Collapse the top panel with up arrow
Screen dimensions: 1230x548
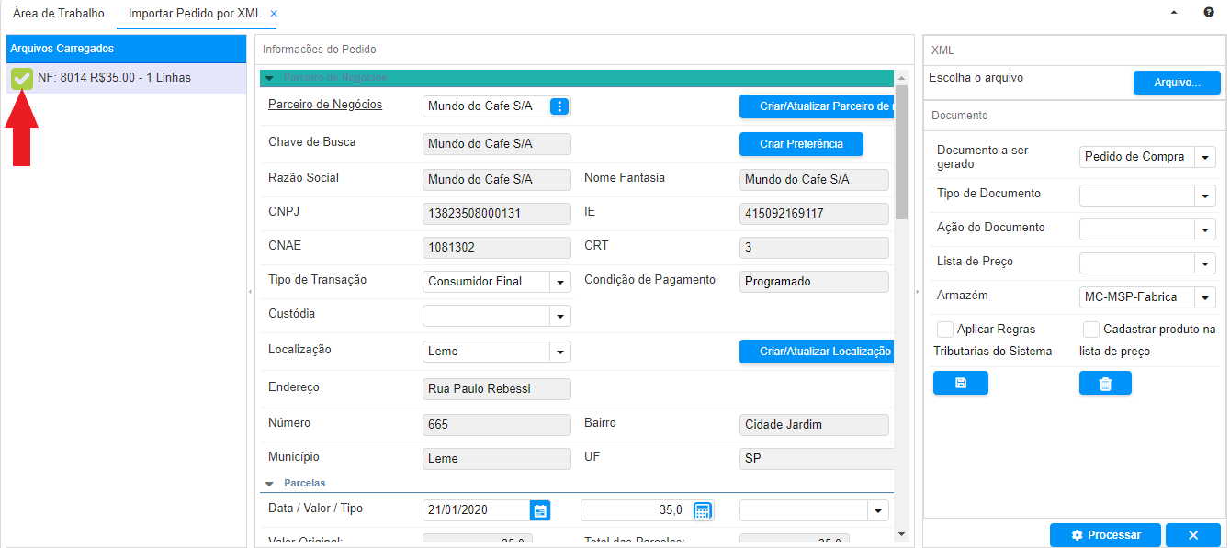click(1173, 13)
